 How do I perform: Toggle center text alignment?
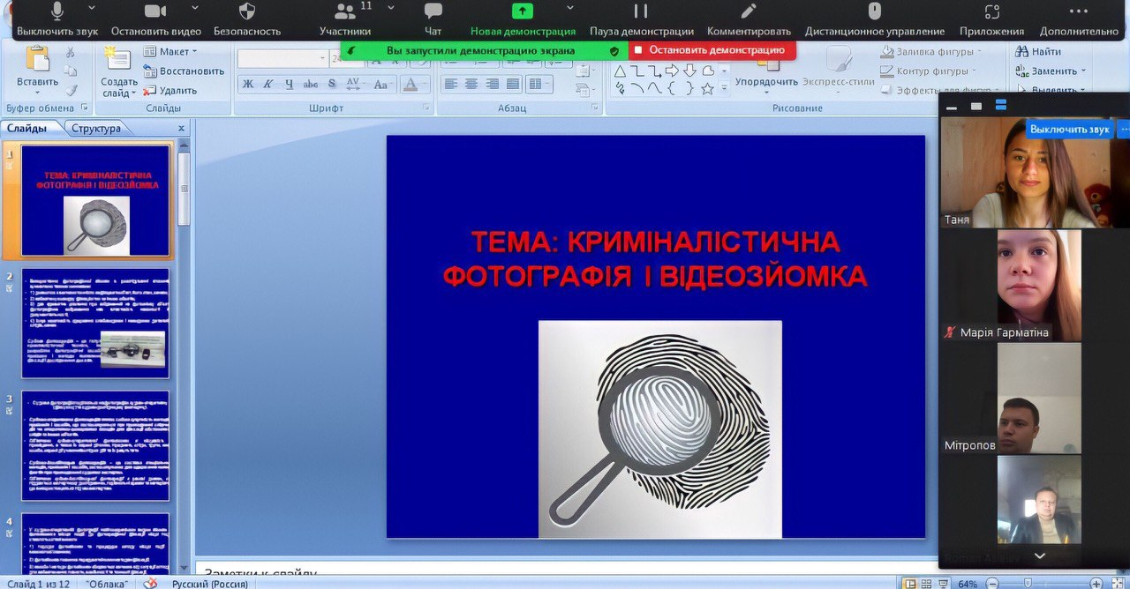471,85
